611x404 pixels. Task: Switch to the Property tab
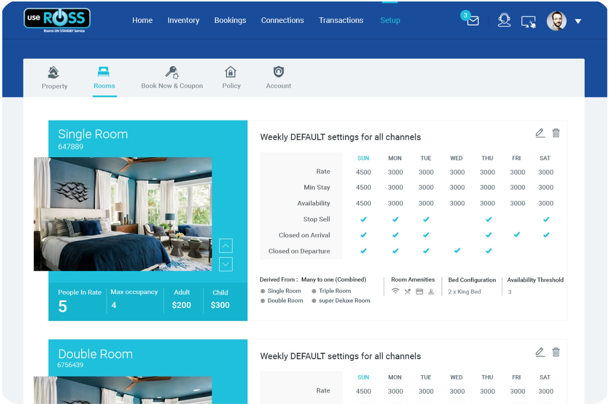[54, 78]
